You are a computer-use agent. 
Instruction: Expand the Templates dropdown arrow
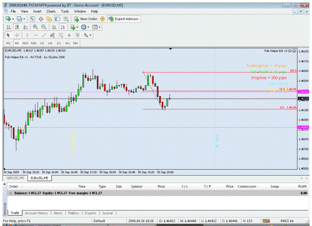pyautogui.click(x=99, y=27)
